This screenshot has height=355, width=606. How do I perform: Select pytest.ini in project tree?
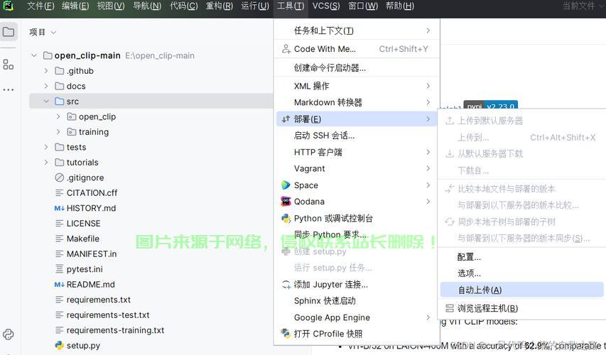pos(85,269)
